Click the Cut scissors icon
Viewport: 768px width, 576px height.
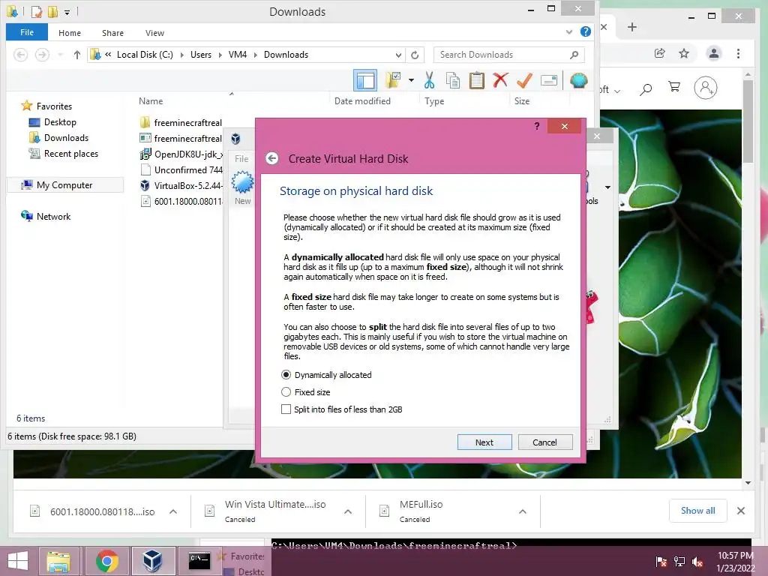(x=430, y=80)
